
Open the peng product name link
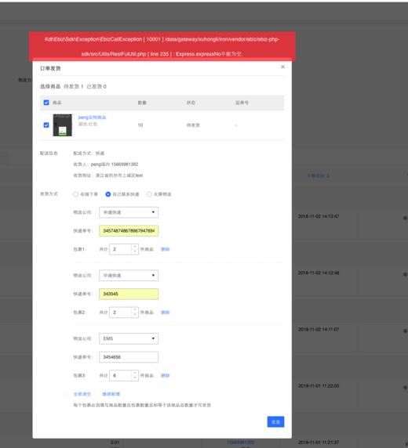92,117
